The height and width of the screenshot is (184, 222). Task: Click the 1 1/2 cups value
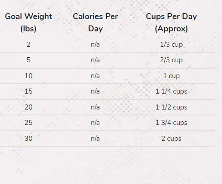click(x=172, y=107)
